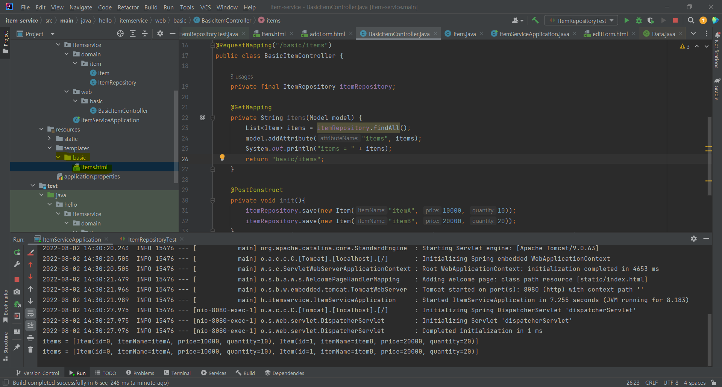Open the ItemRepositoryTest run configuration dropdown
The image size is (722, 387).
click(x=581, y=21)
